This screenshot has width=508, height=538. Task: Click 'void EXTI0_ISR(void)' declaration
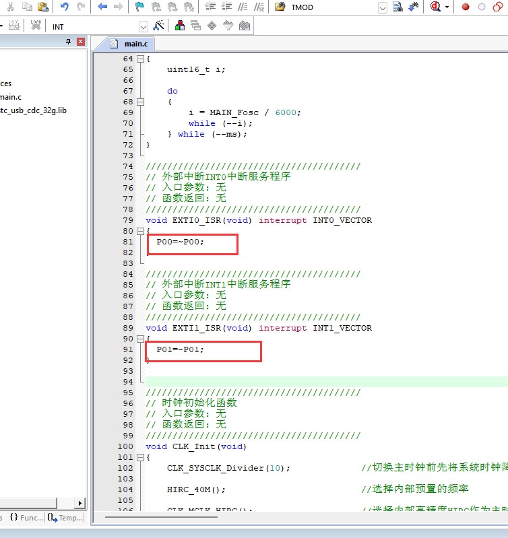[x=199, y=220]
